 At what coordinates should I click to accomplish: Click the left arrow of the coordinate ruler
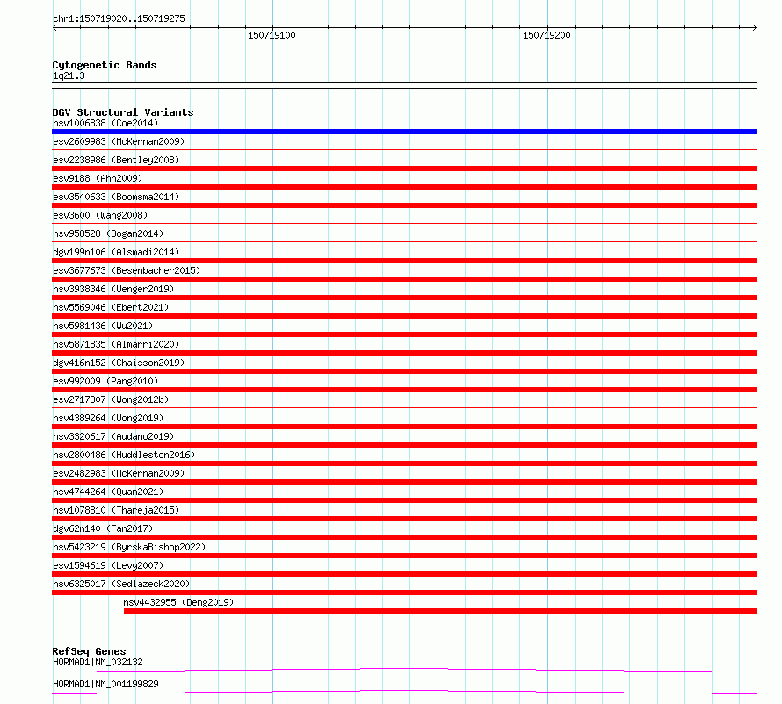pos(54,28)
